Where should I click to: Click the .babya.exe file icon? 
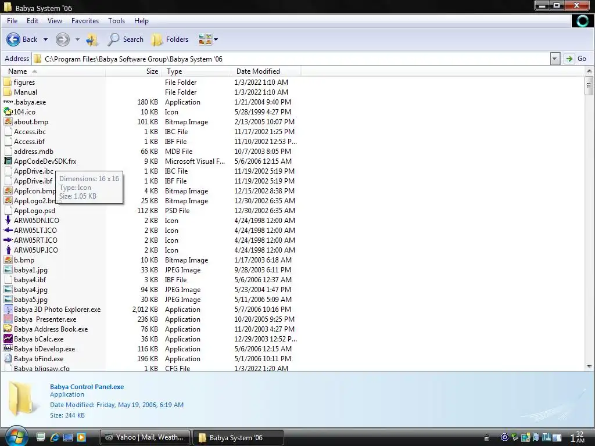tap(8, 102)
